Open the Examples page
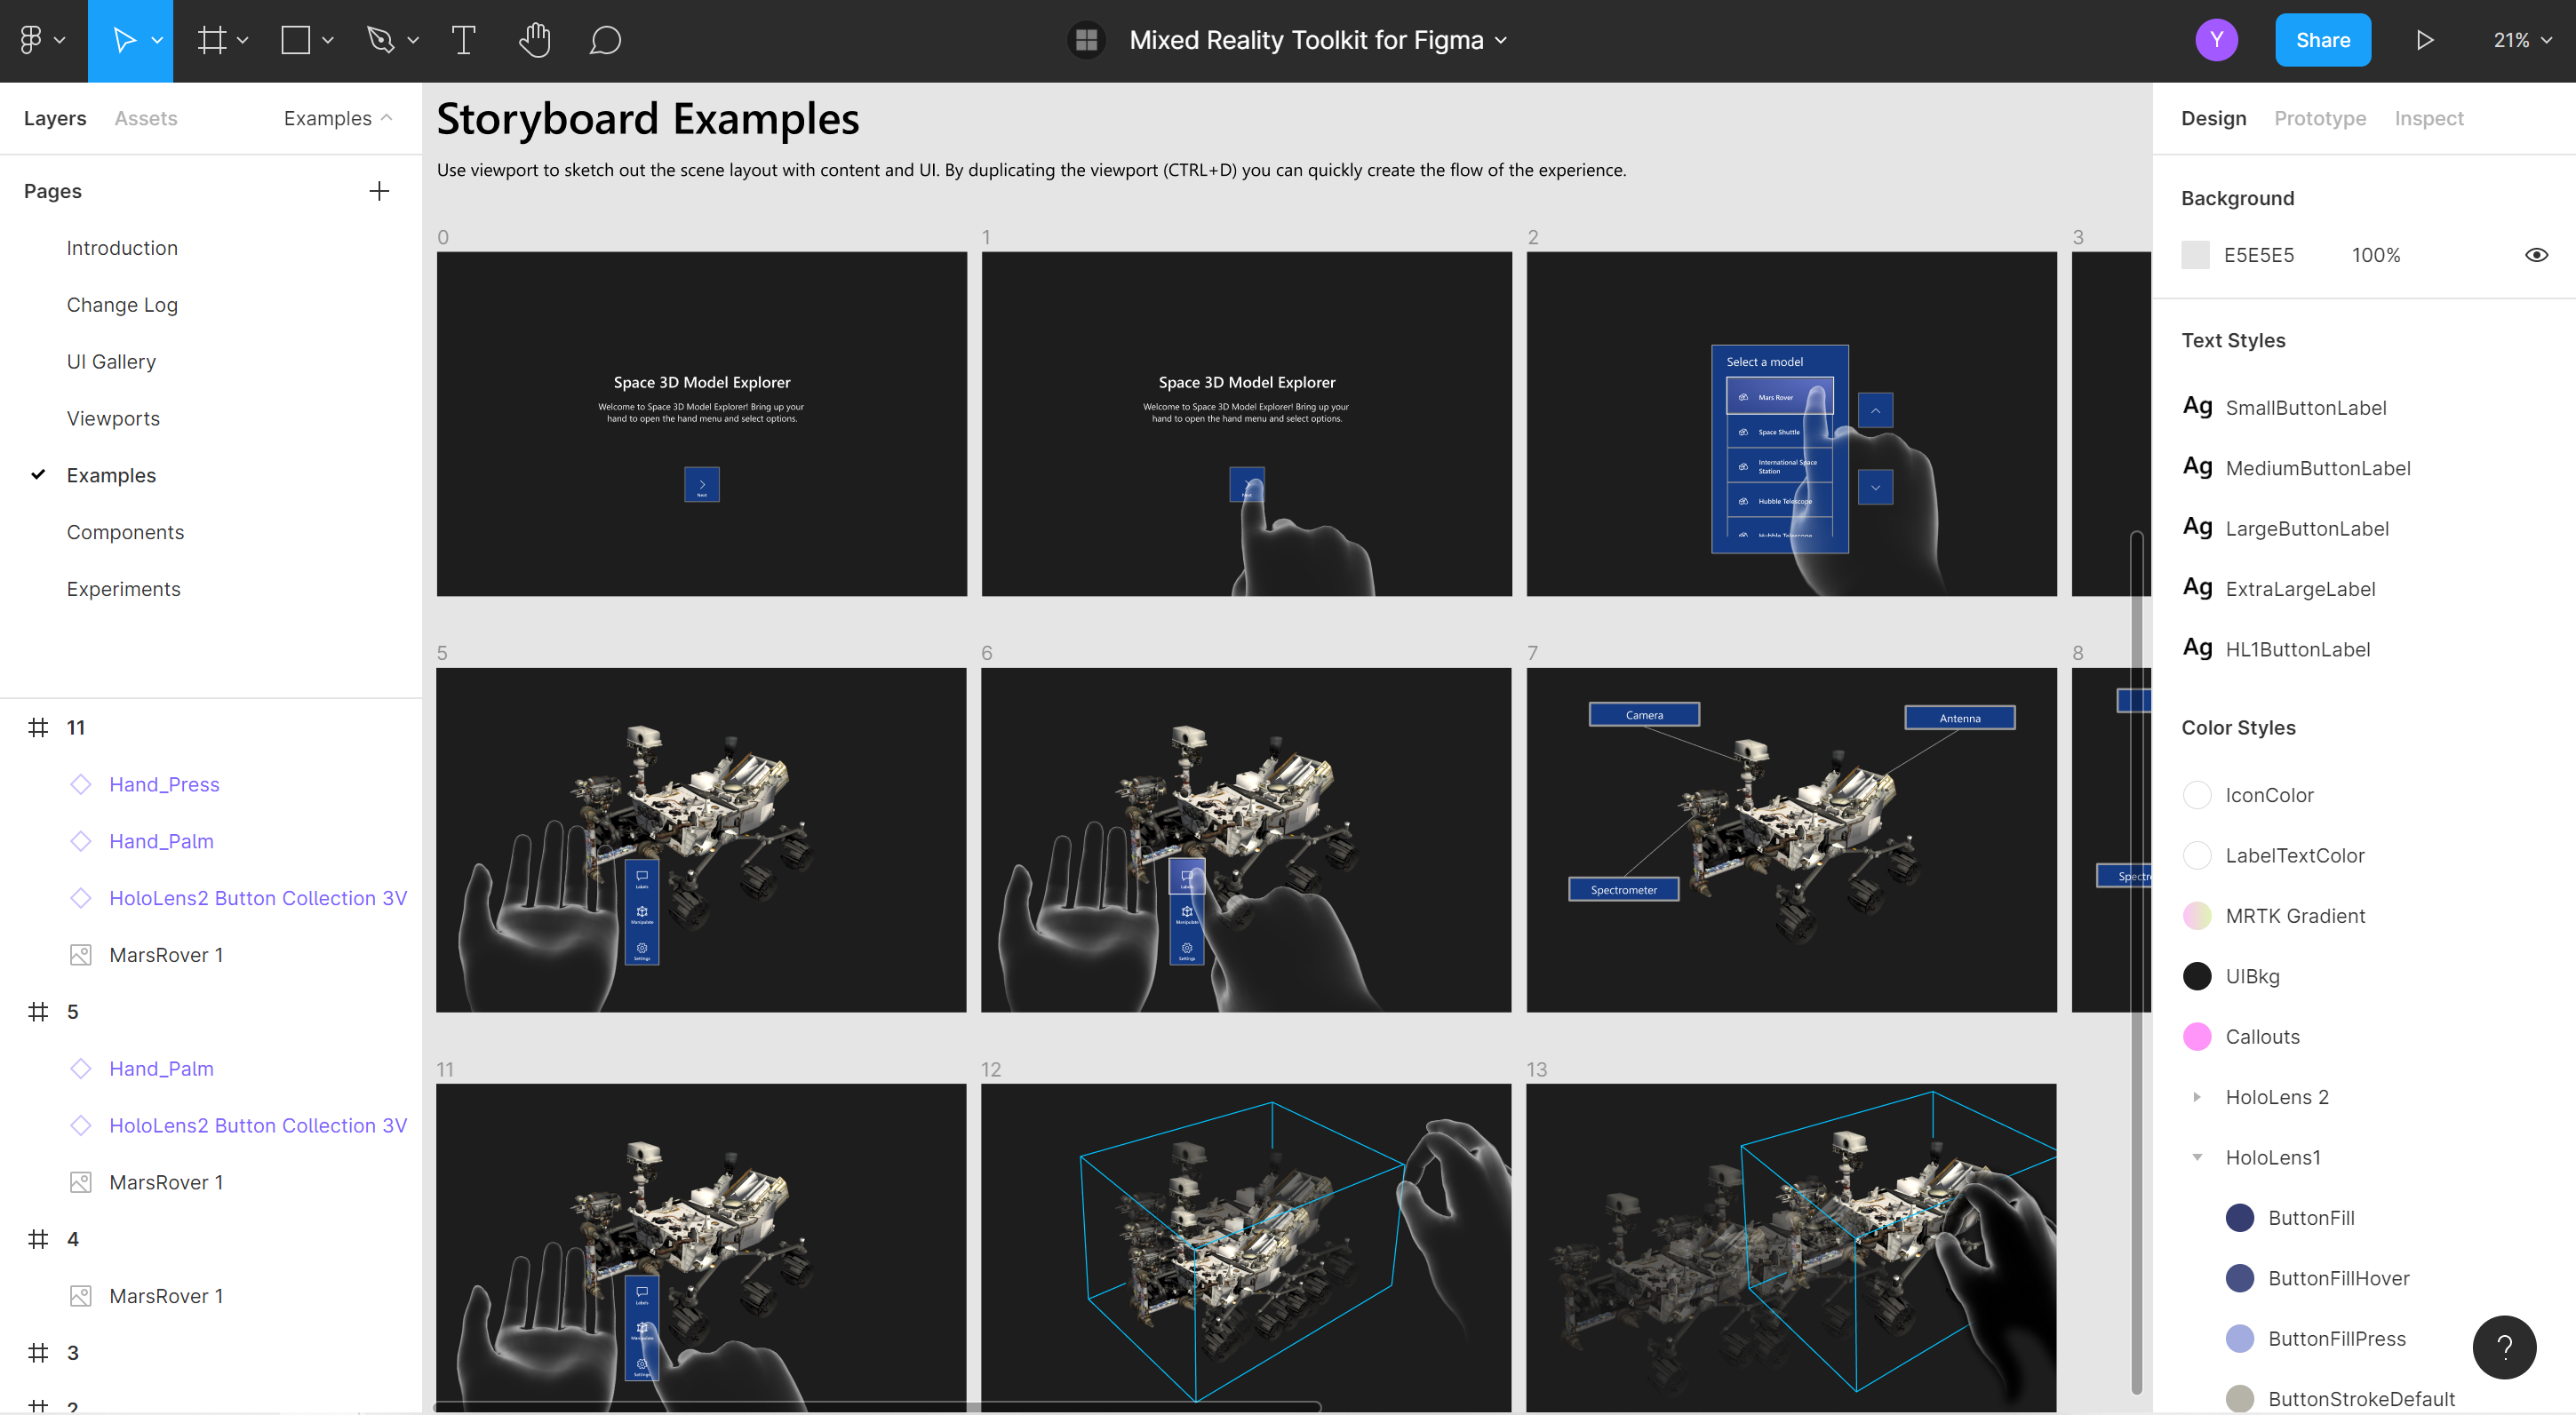The height and width of the screenshot is (1415, 2576). coord(112,474)
